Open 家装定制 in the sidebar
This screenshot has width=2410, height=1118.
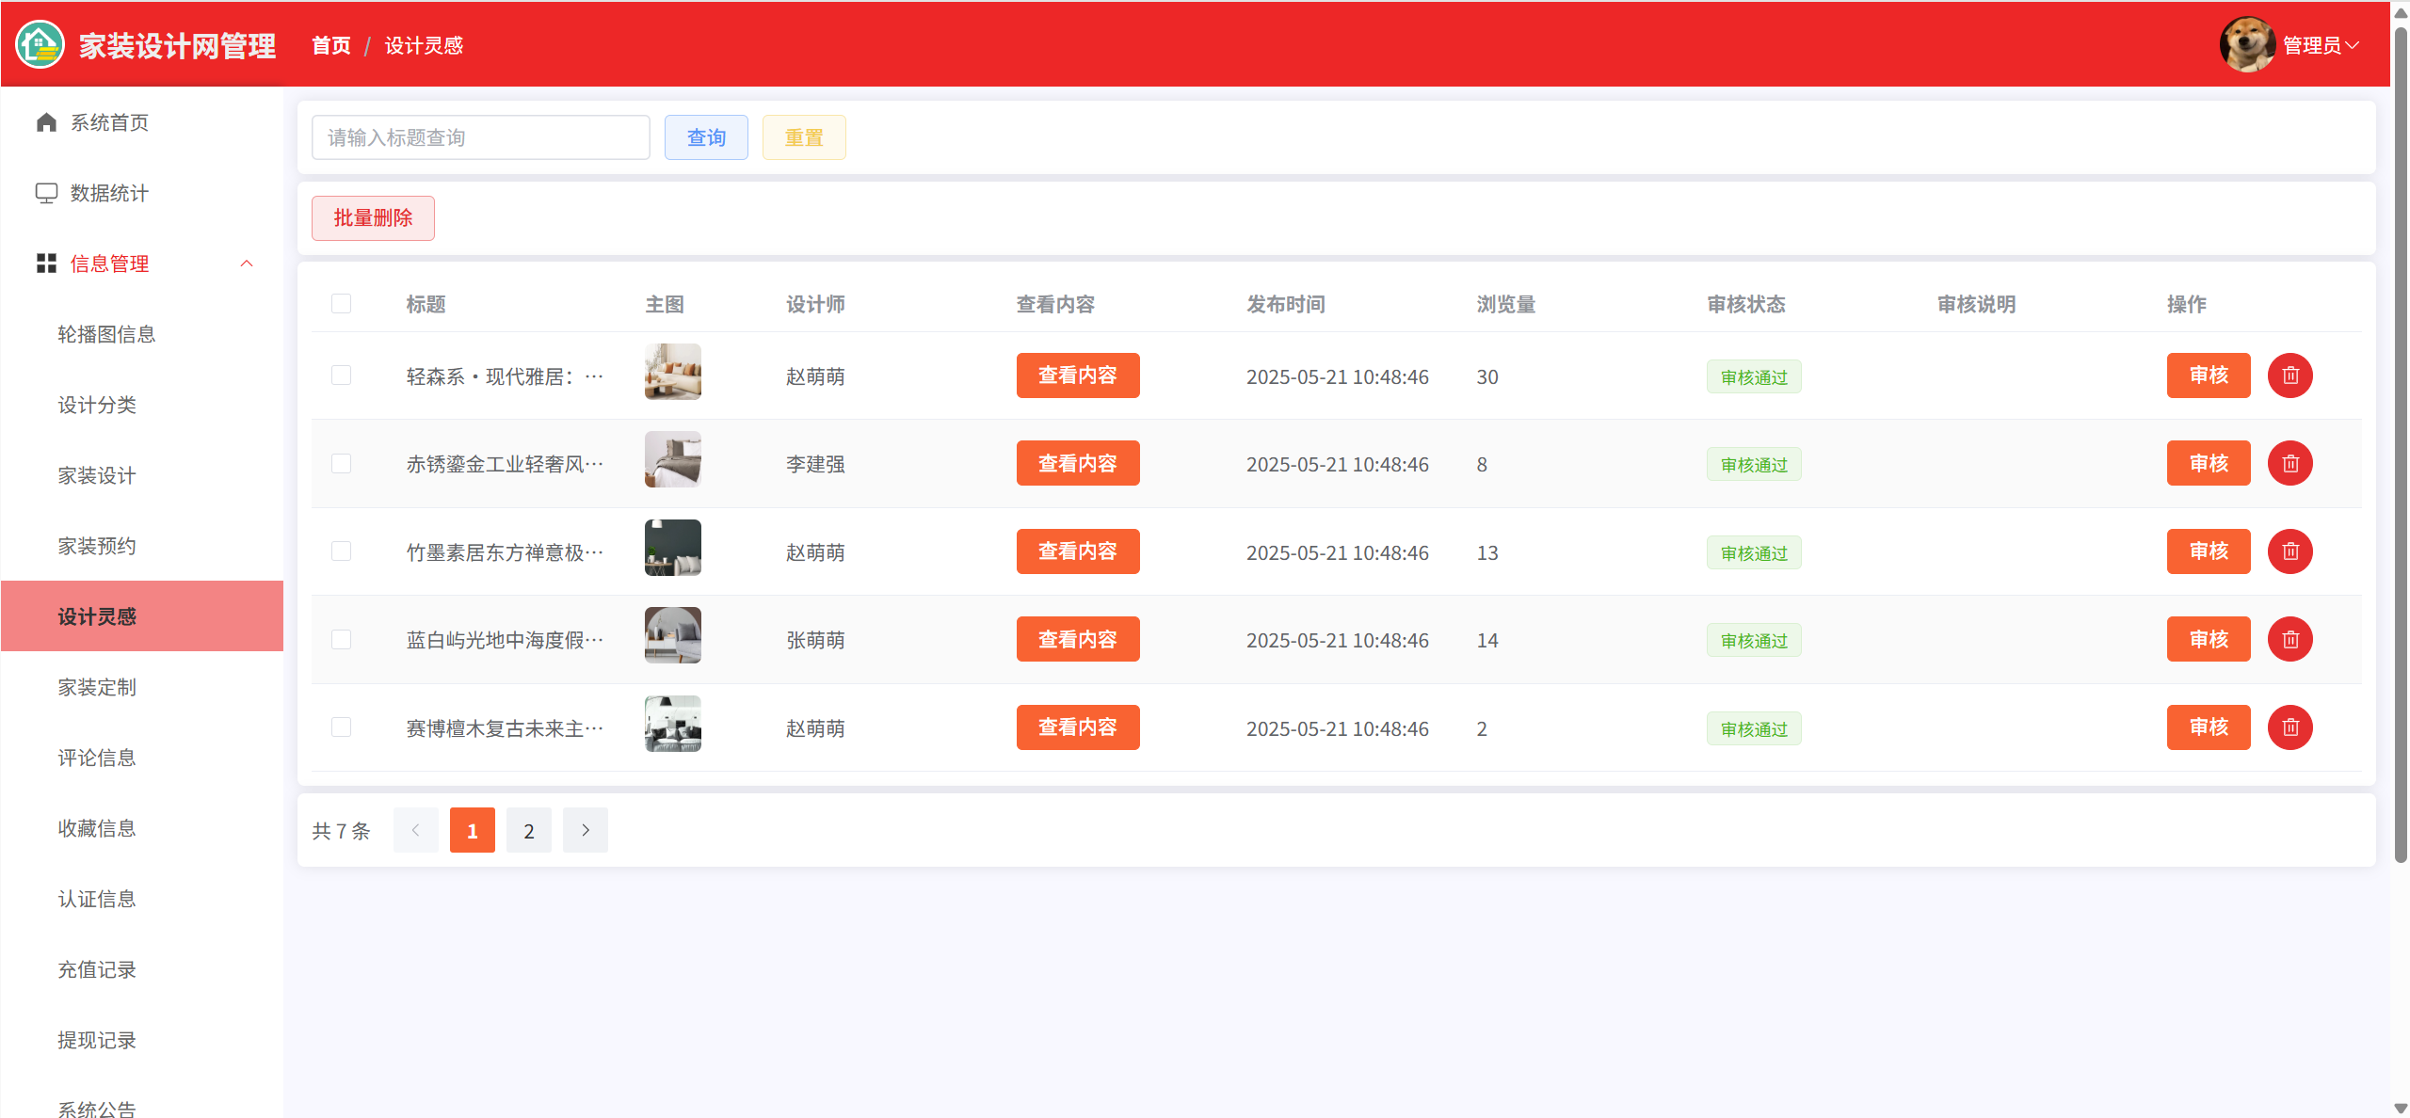click(x=97, y=687)
